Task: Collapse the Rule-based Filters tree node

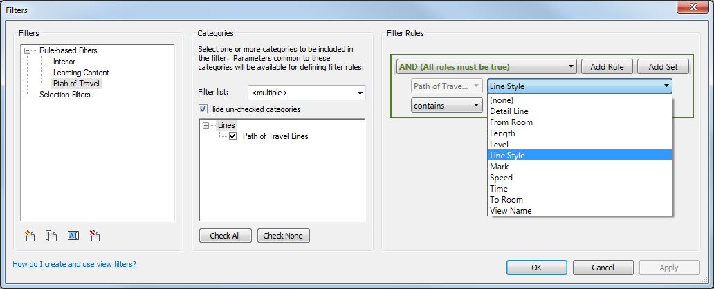Action: (x=27, y=50)
